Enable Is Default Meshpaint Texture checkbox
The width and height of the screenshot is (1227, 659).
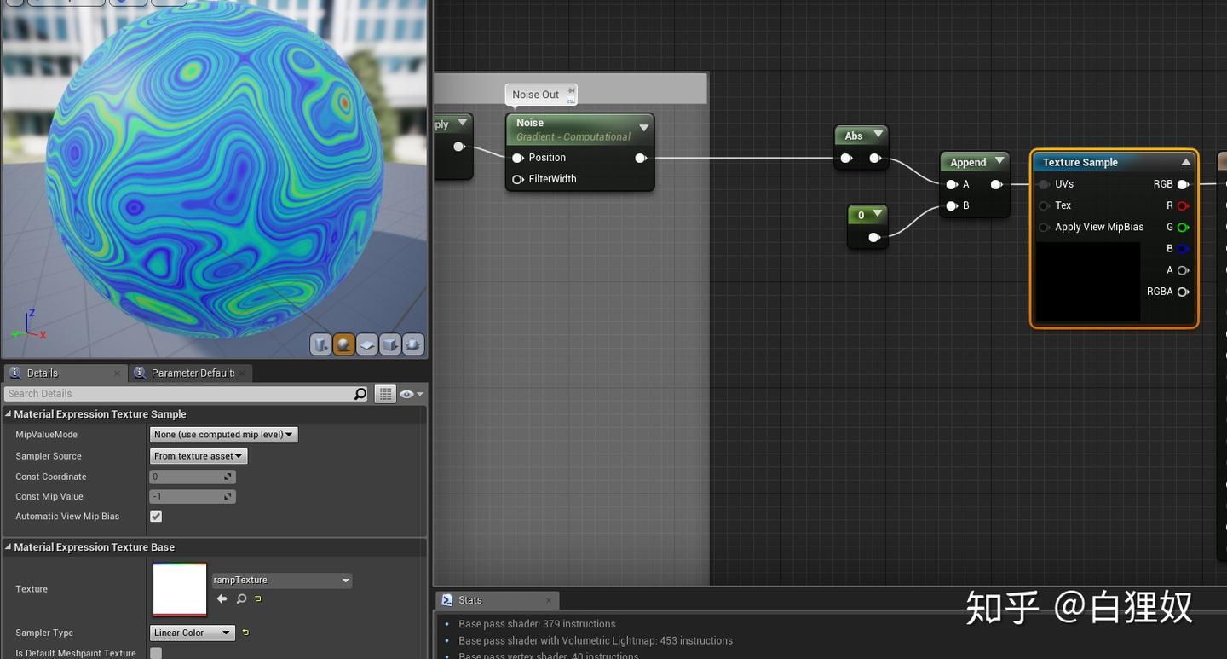[155, 652]
